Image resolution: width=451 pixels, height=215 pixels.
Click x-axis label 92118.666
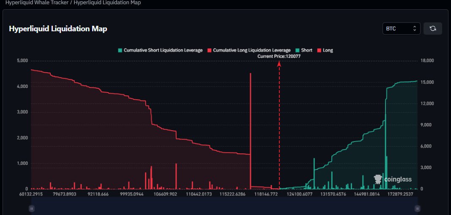pos(98,194)
